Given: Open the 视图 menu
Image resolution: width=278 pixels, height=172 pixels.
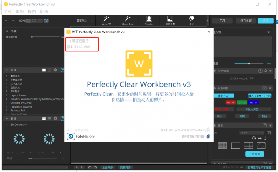Looking at the screenshot, I should click(x=32, y=12).
